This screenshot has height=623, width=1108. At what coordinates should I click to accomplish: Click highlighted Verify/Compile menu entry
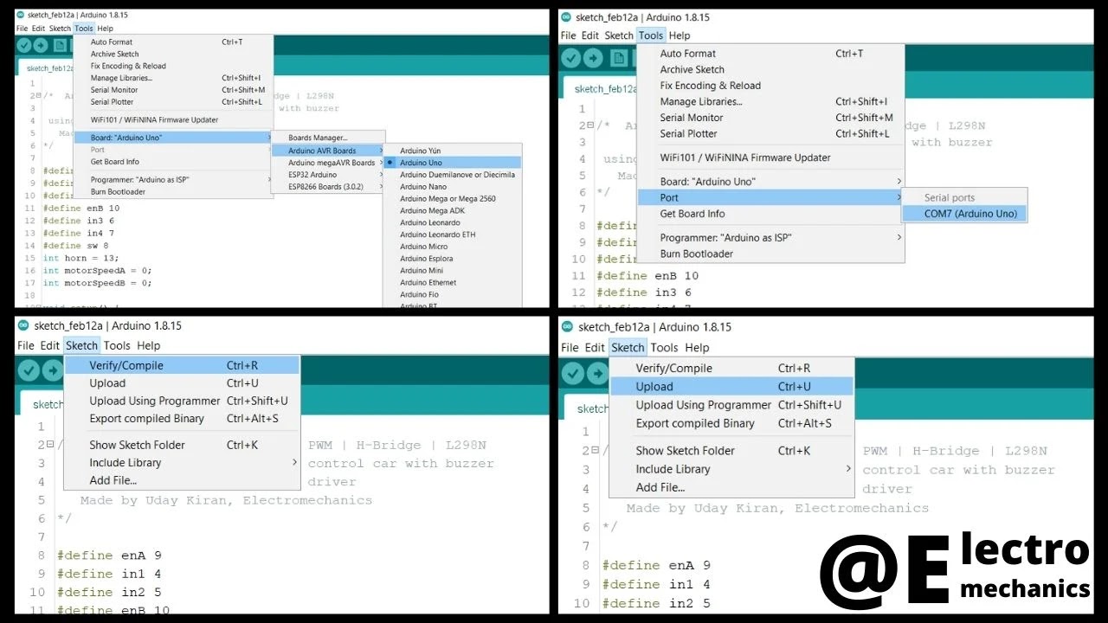pyautogui.click(x=182, y=365)
